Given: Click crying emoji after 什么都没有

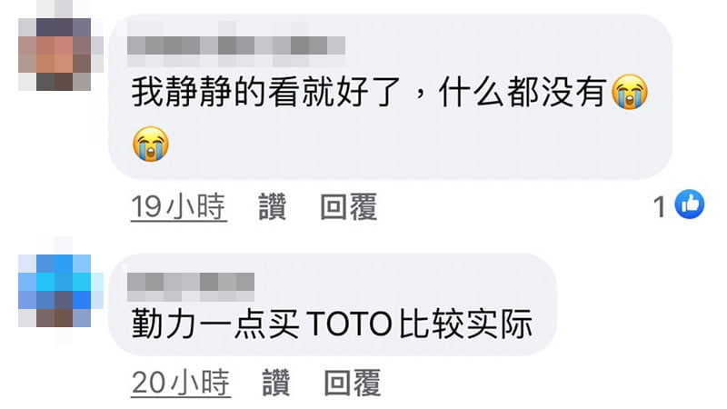Looking at the screenshot, I should click(629, 92).
